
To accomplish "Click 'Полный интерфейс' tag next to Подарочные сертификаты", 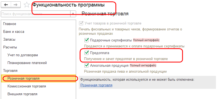I will click(x=146, y=40).
